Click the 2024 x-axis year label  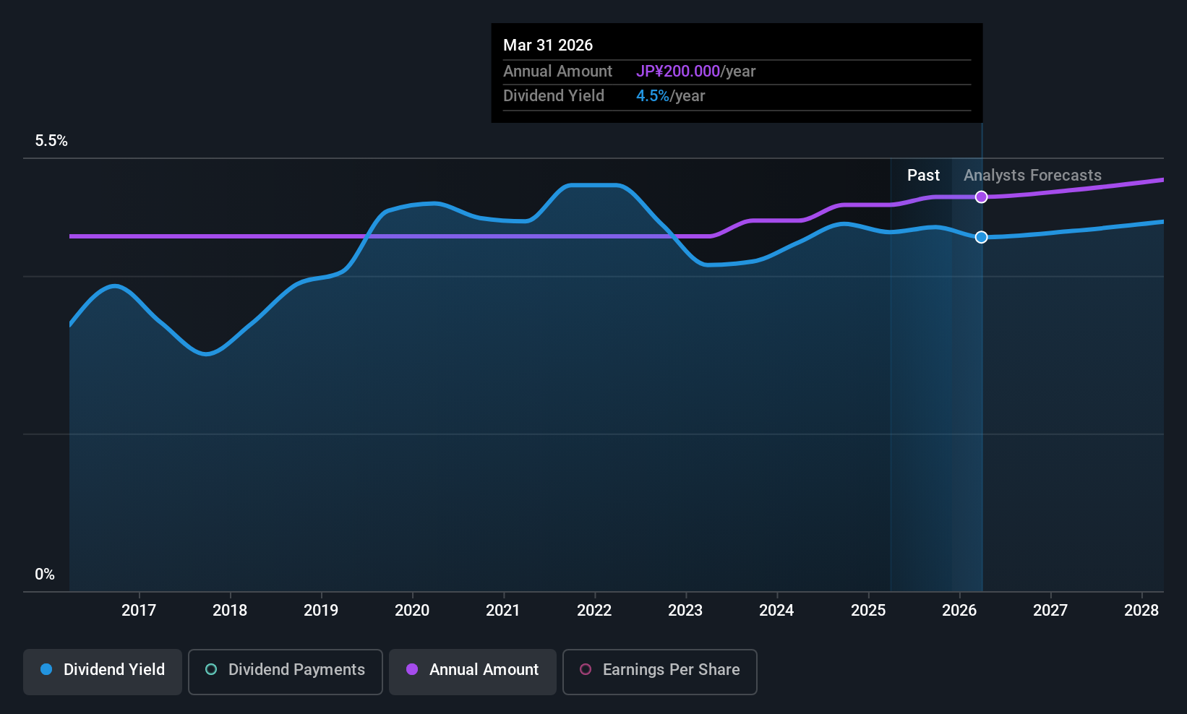pyautogui.click(x=776, y=611)
